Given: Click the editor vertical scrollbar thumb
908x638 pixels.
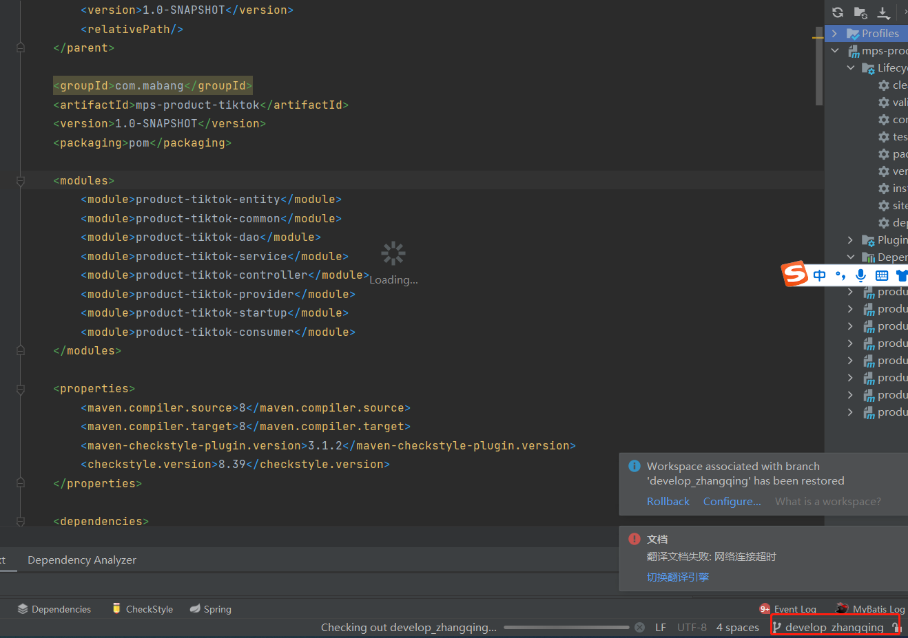Looking at the screenshot, I should [x=818, y=69].
